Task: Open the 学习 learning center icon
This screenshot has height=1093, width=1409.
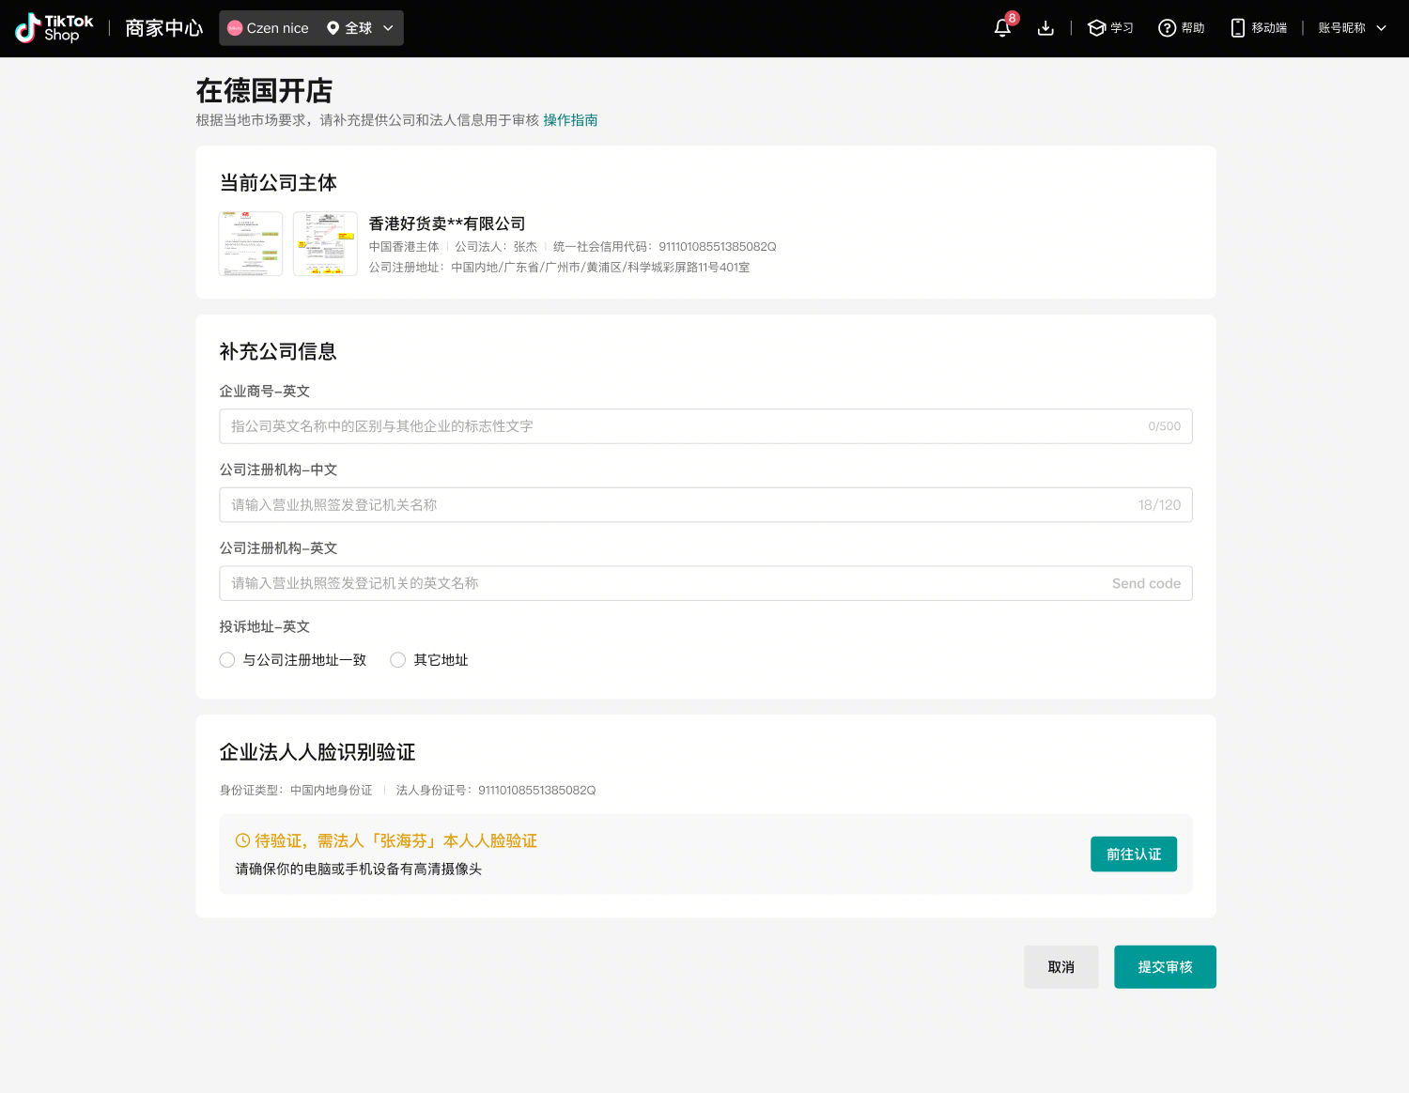Action: coord(1096,28)
